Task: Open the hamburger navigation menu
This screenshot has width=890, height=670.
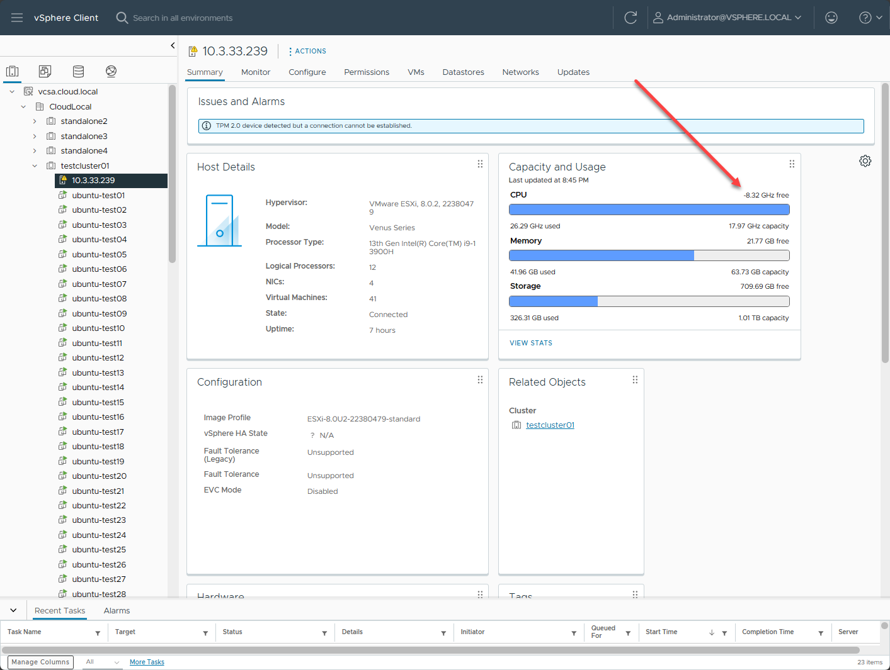Action: coord(17,18)
